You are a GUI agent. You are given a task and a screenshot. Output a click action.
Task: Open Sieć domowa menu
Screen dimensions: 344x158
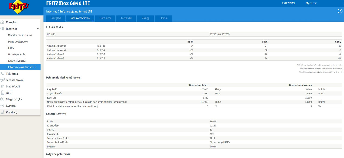pyautogui.click(x=15, y=80)
